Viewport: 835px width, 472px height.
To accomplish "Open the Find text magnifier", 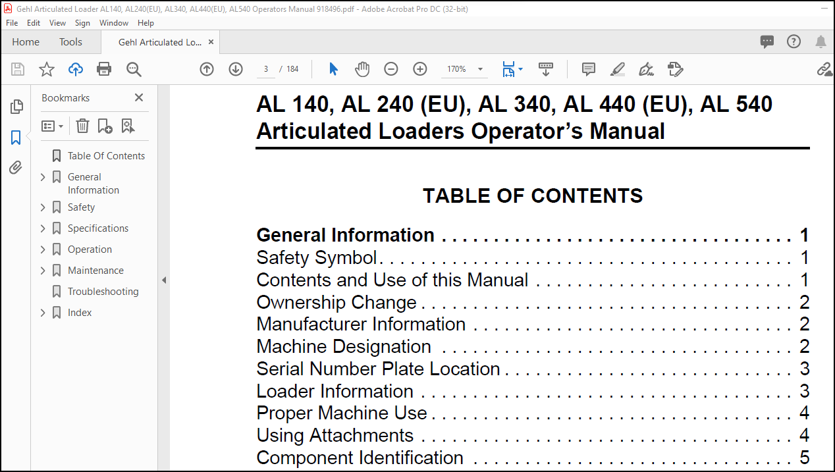I will [x=134, y=69].
